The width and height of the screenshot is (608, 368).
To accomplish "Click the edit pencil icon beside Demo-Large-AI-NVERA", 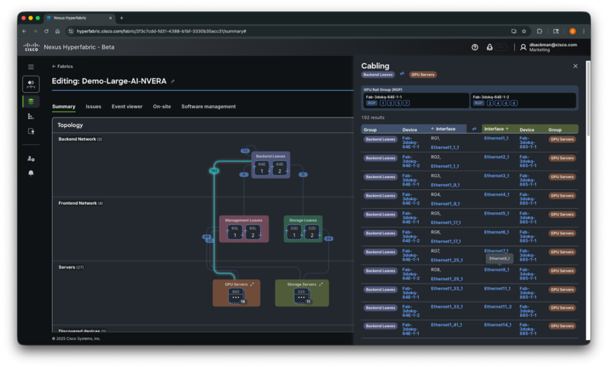I will [173, 81].
